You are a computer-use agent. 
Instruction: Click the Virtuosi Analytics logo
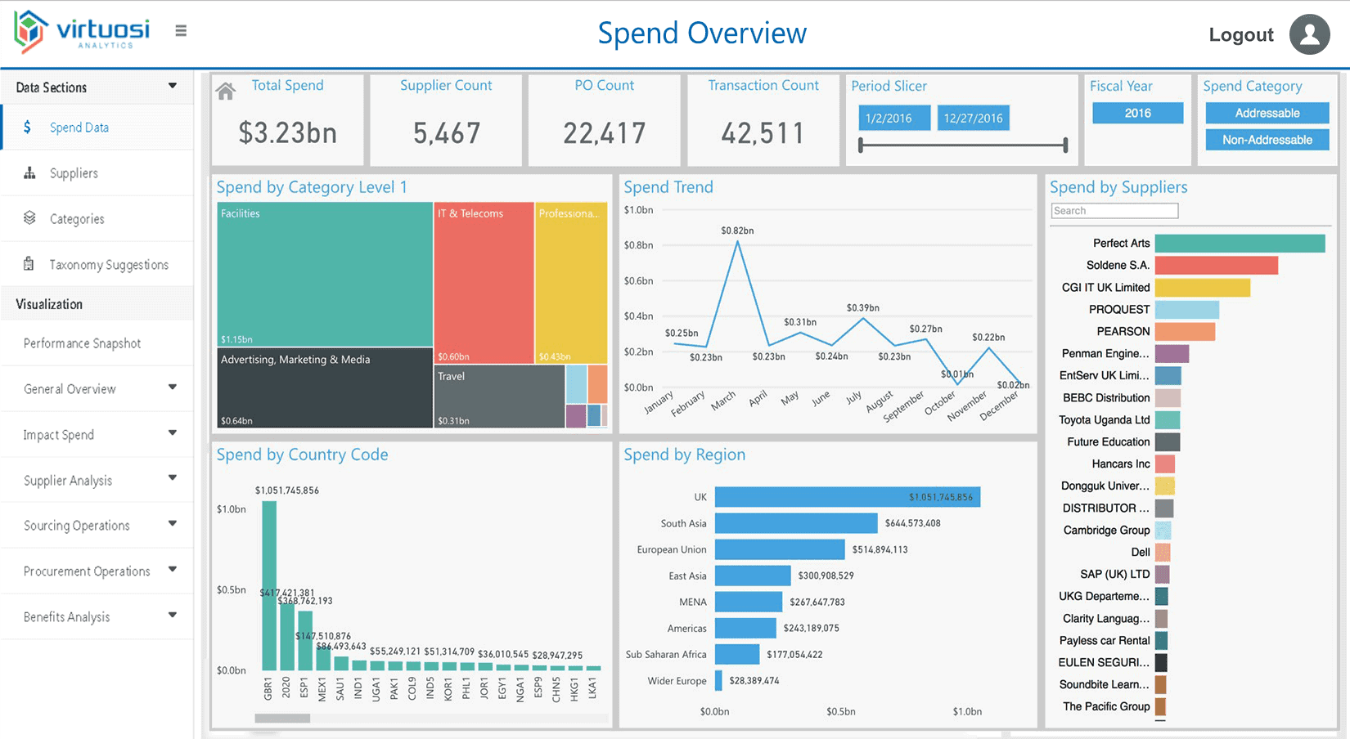click(82, 33)
